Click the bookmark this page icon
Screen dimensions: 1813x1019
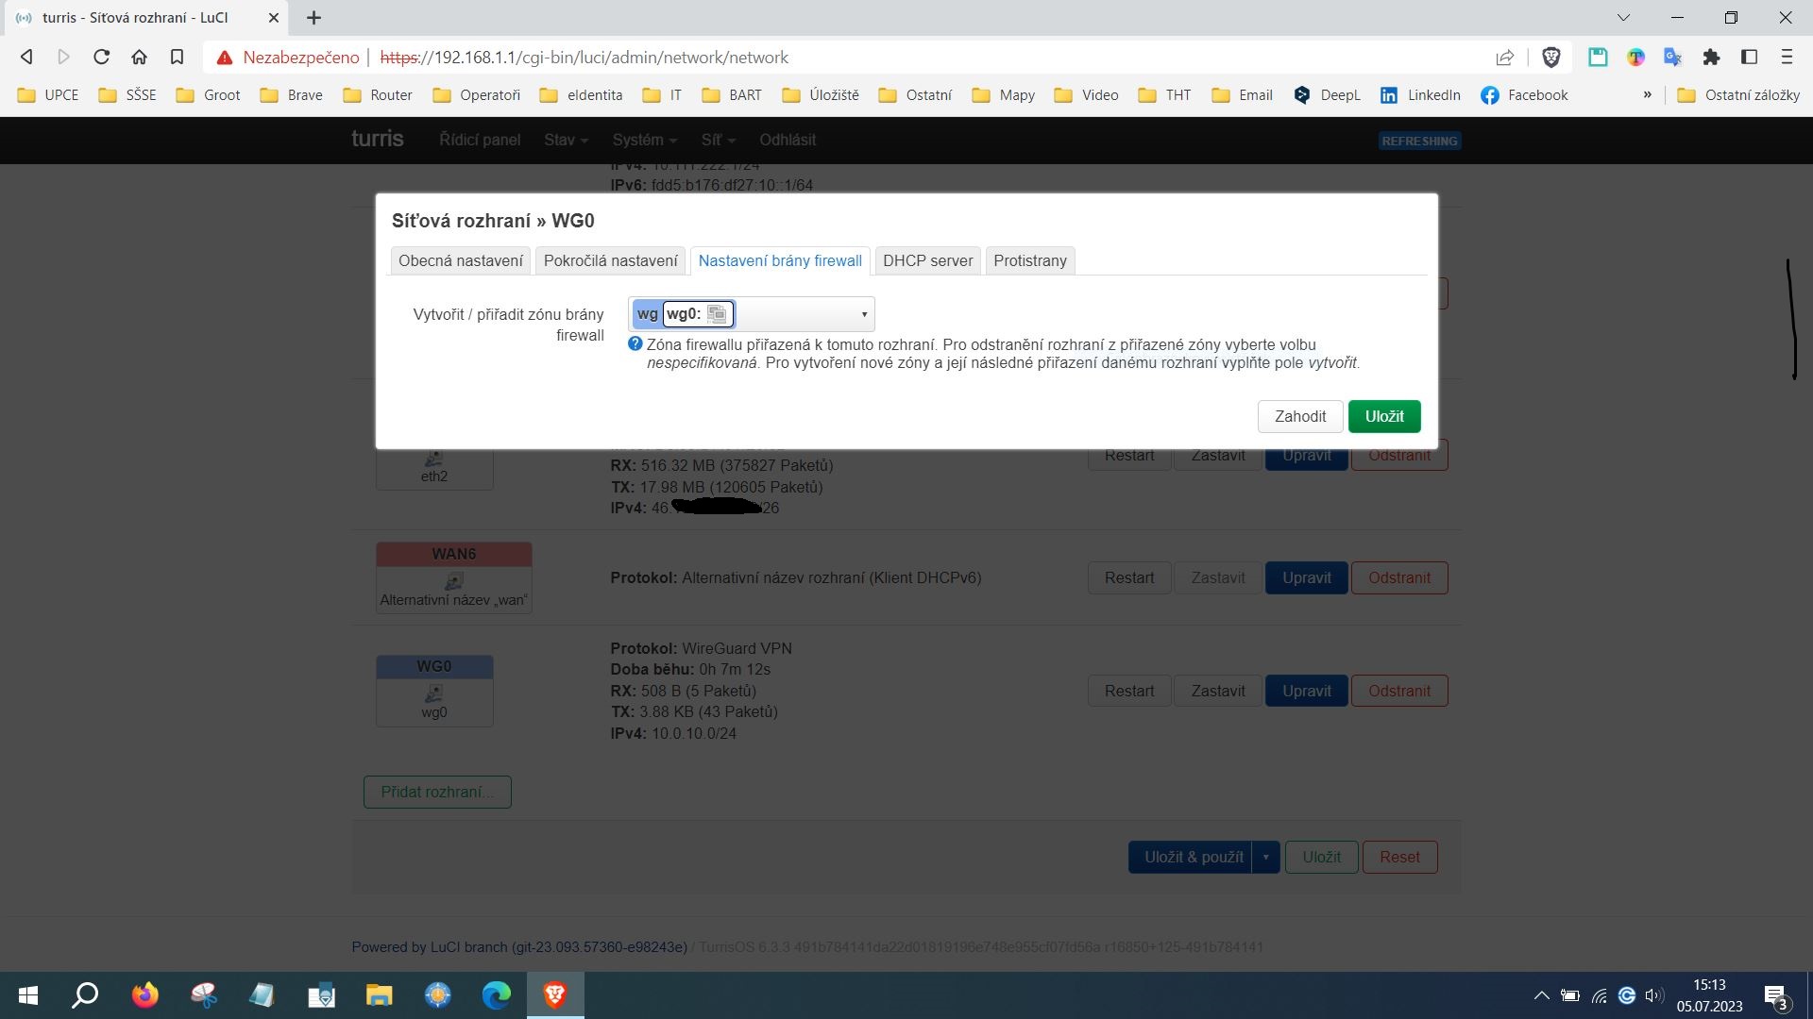[177, 58]
